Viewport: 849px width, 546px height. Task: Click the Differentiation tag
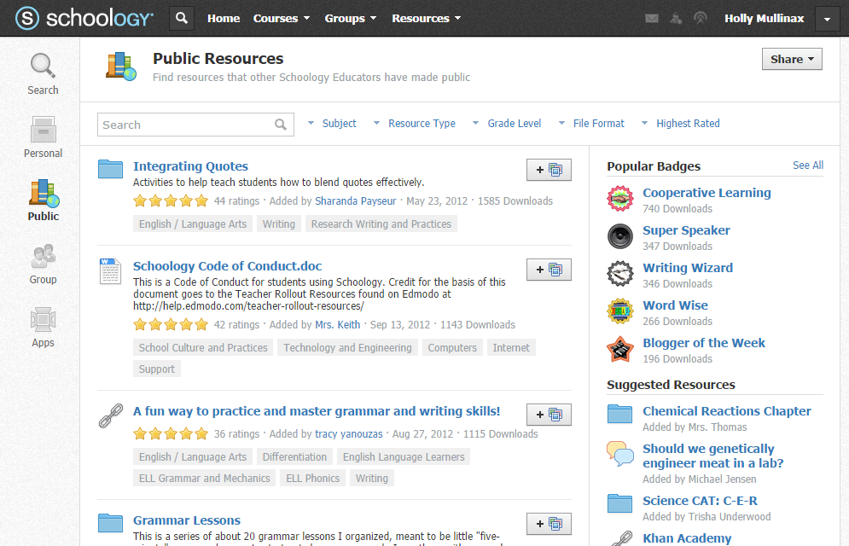coord(294,456)
